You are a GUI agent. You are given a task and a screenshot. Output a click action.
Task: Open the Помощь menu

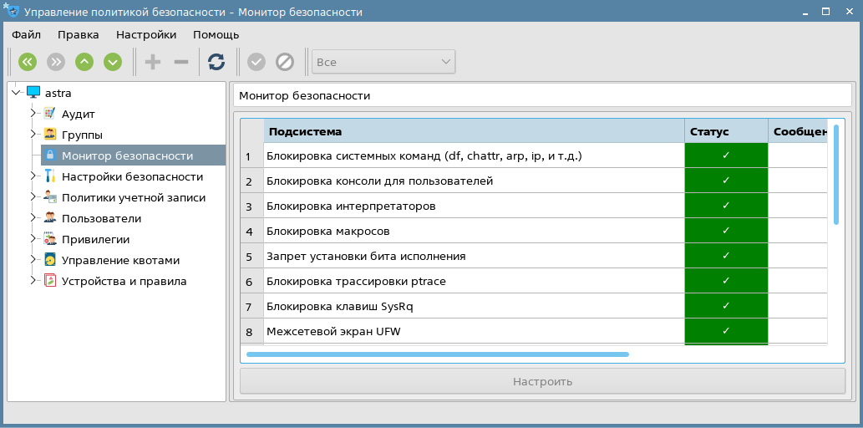pyautogui.click(x=216, y=35)
